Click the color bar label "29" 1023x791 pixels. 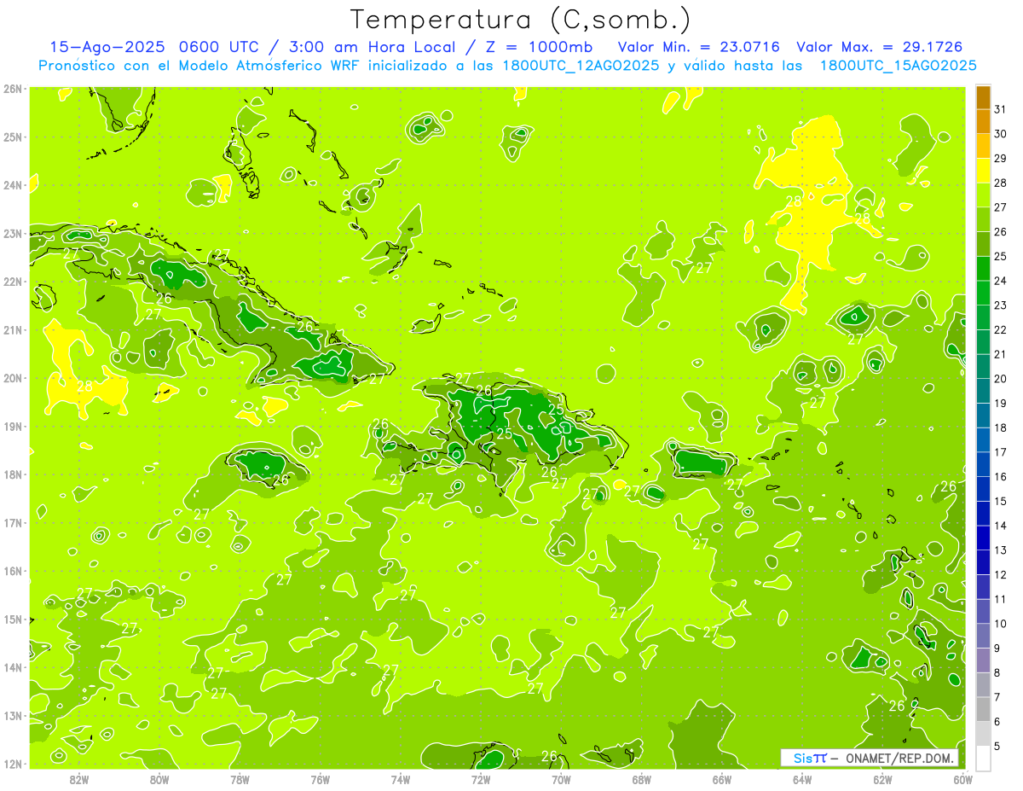[x=1001, y=158]
